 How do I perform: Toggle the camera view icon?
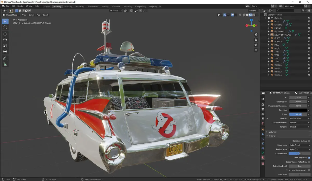click(256, 45)
